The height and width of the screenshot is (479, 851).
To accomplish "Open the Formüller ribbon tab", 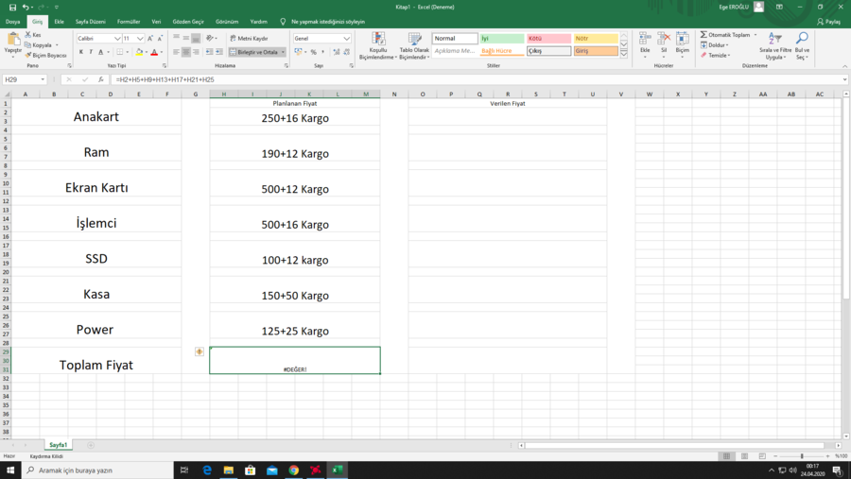I will click(x=129, y=21).
